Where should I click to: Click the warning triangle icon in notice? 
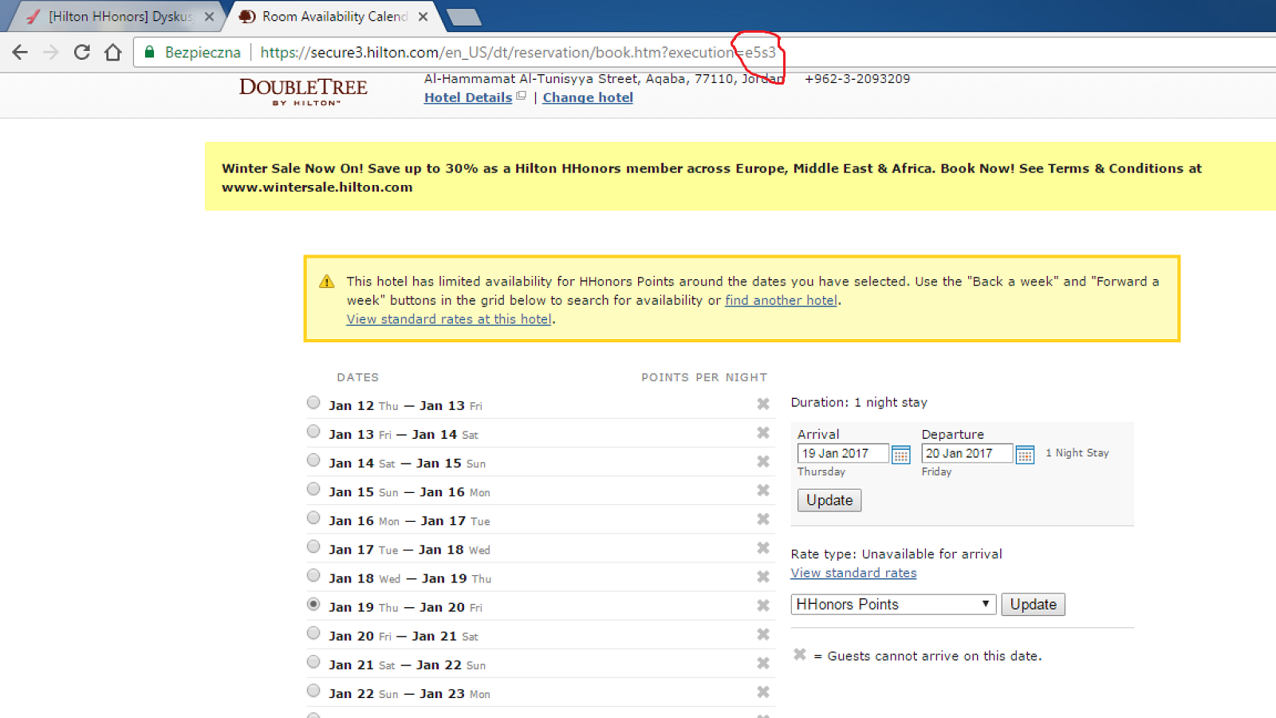pos(327,282)
